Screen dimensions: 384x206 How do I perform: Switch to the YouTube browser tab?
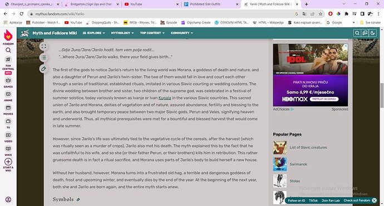click(x=151, y=4)
